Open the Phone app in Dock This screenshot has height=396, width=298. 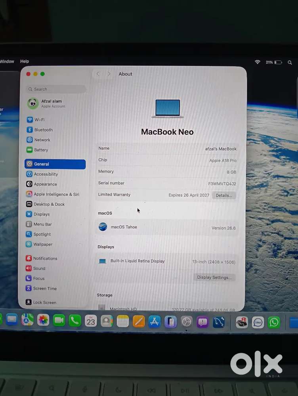[x=75, y=321]
